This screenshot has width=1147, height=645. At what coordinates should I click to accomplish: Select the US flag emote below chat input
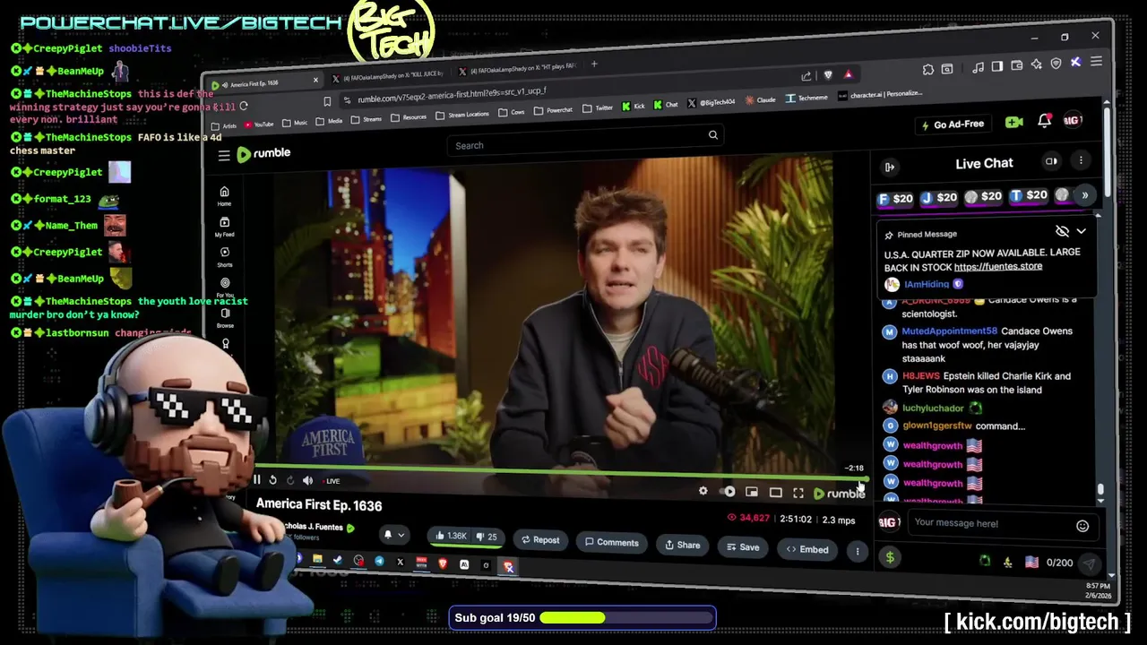point(1031,562)
